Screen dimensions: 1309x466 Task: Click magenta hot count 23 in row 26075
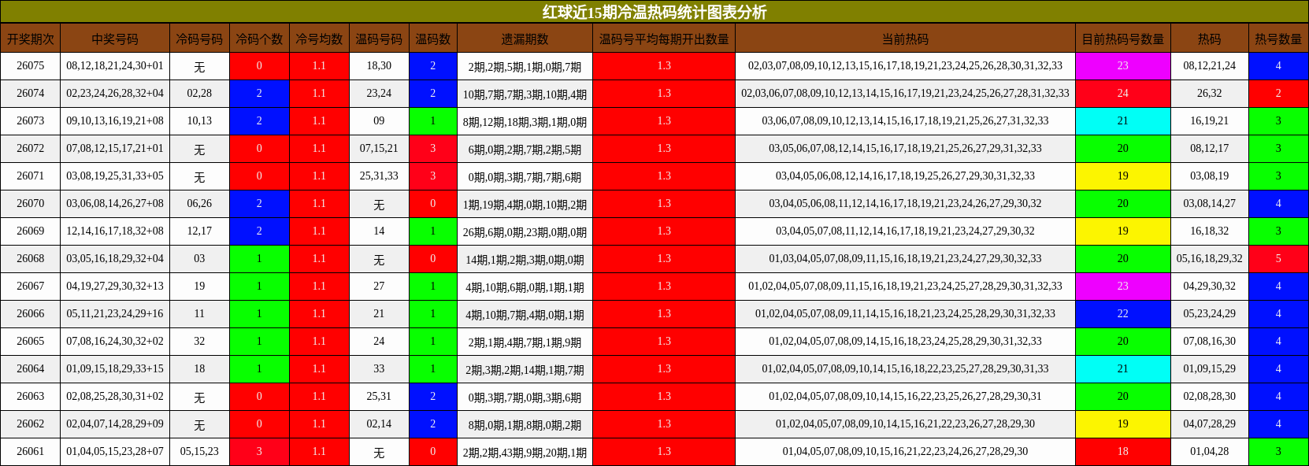click(x=1122, y=66)
